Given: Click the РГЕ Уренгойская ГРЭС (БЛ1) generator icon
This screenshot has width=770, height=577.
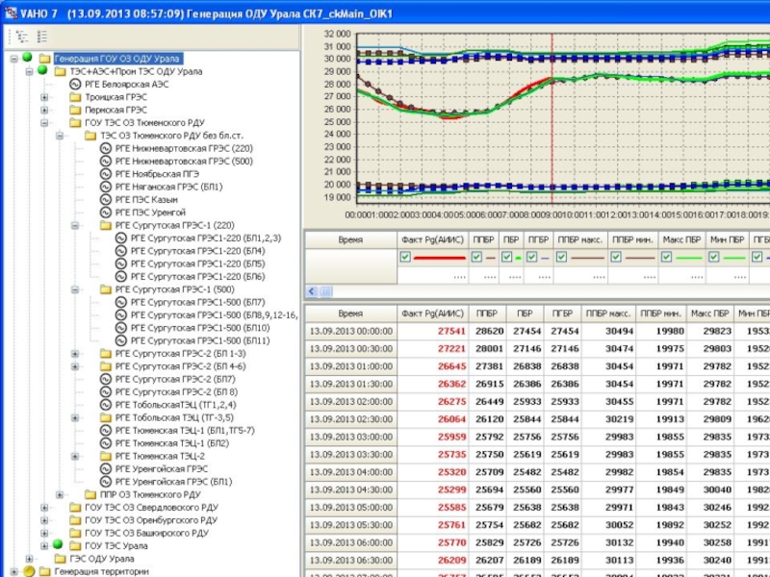Looking at the screenshot, I should (x=106, y=481).
